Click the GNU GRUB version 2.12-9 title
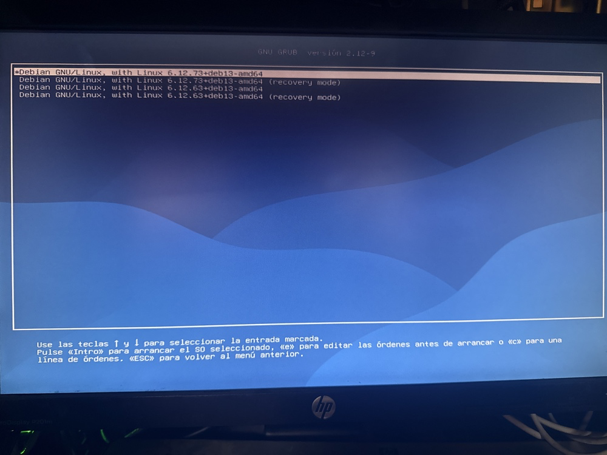The width and height of the screenshot is (607, 455). (316, 53)
